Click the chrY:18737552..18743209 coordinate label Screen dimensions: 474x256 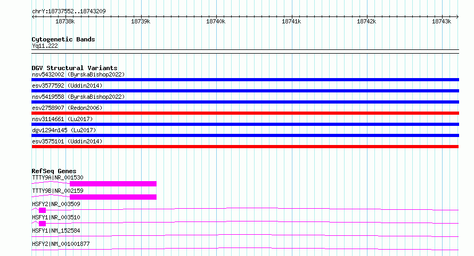(x=69, y=11)
